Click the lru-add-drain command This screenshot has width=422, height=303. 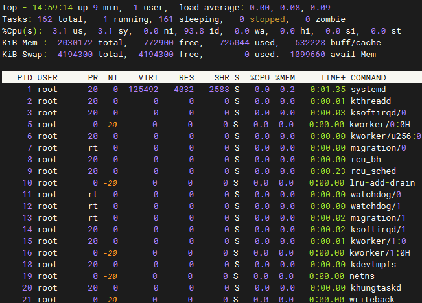[x=382, y=182]
